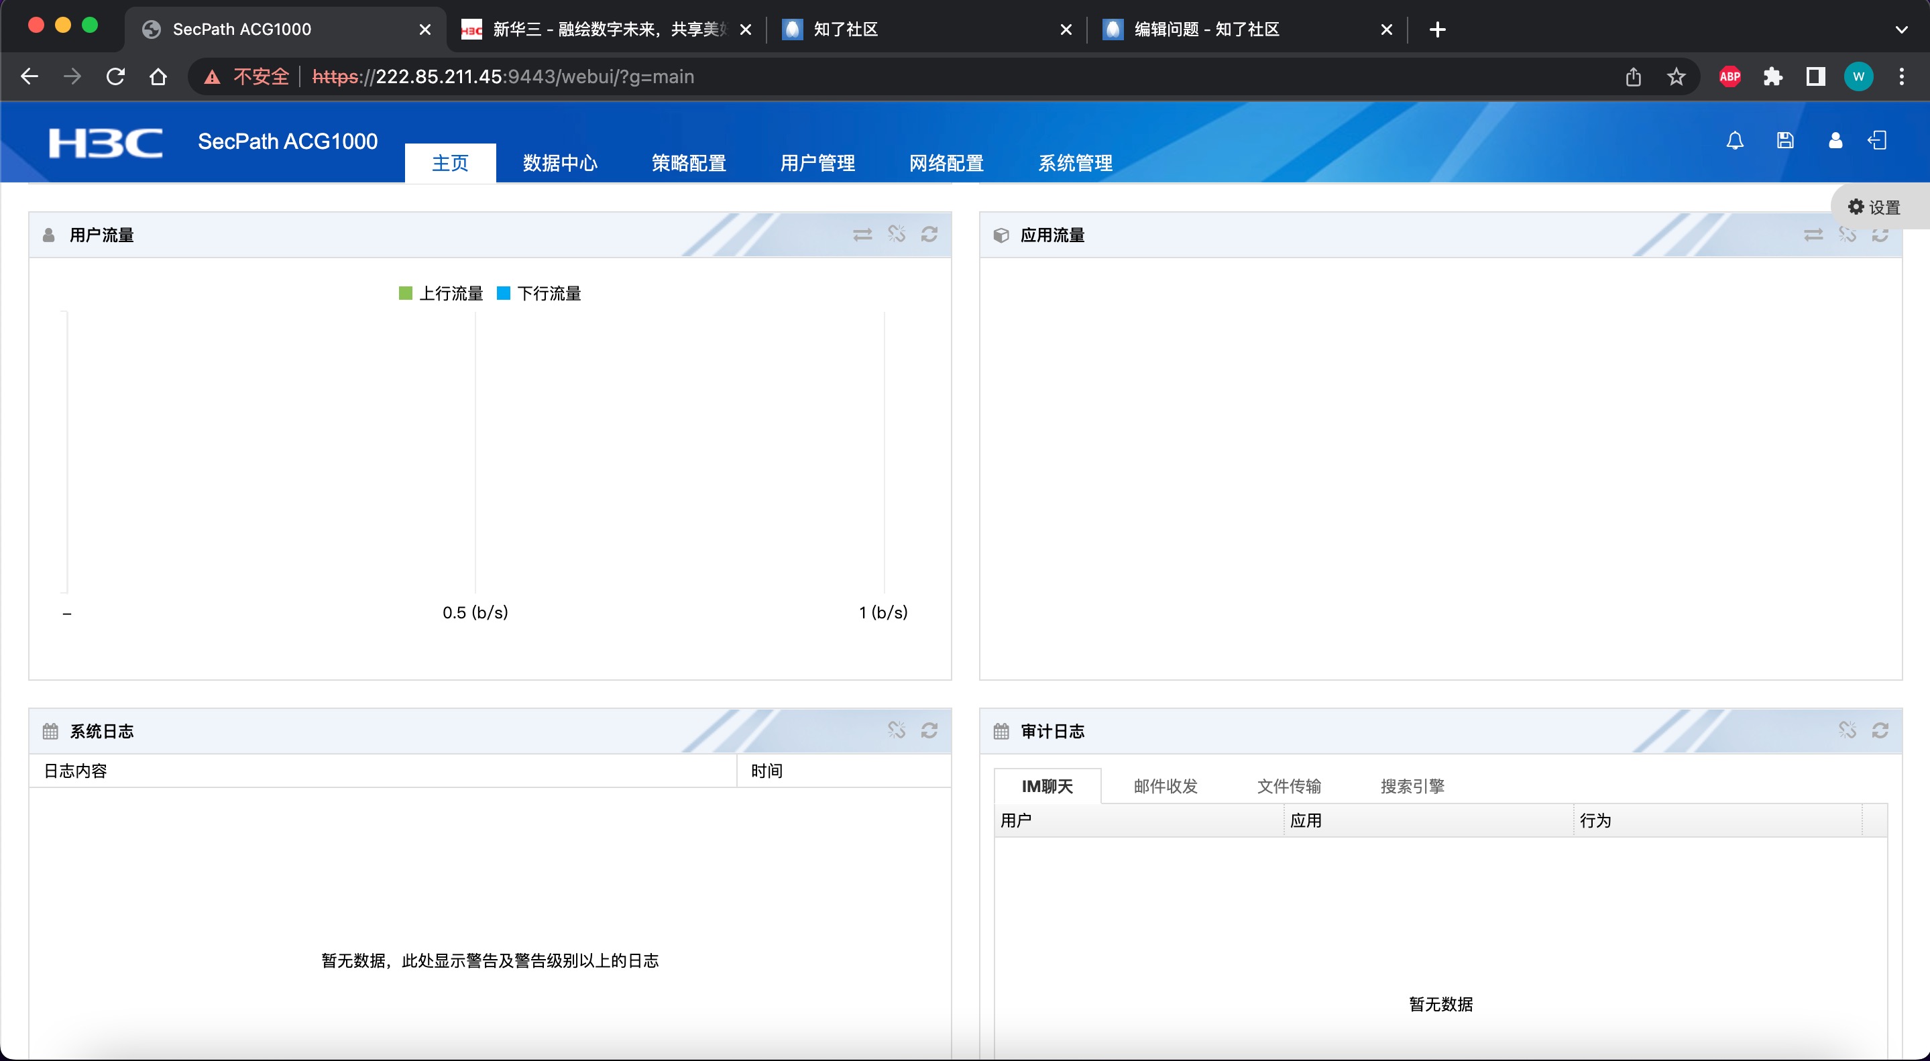Click the logout icon in header
The height and width of the screenshot is (1061, 1930).
click(x=1878, y=141)
